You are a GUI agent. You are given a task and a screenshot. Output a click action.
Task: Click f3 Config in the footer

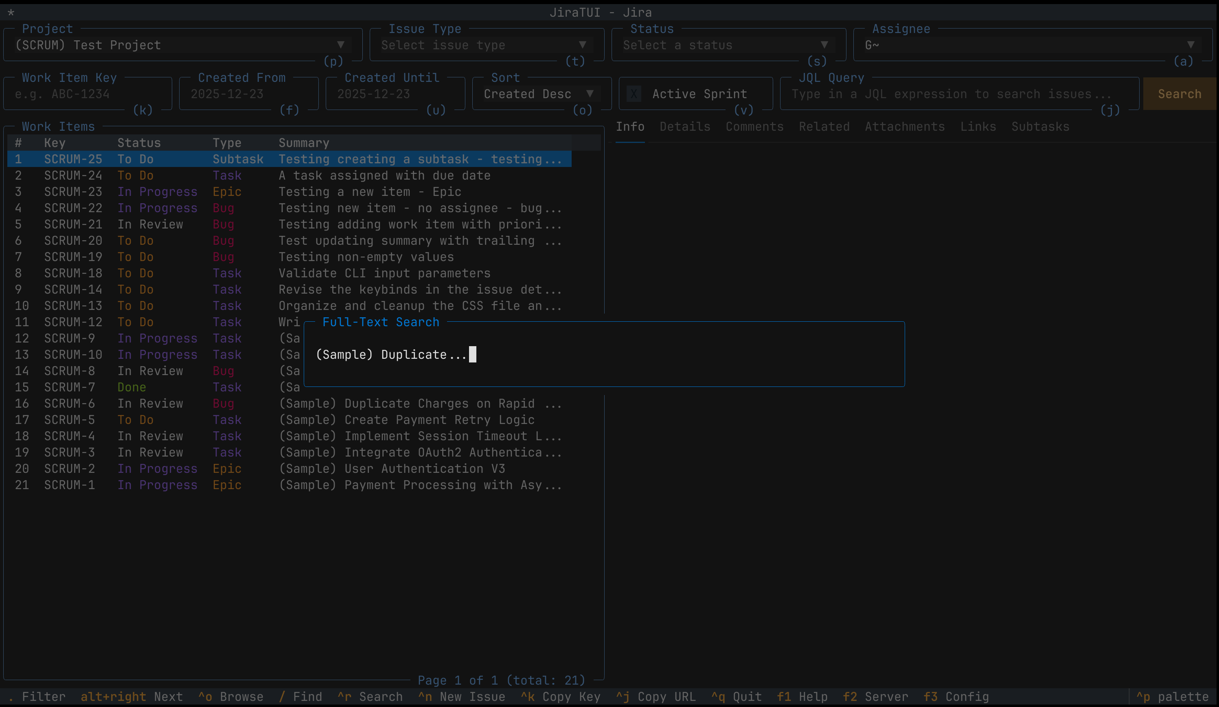(956, 697)
